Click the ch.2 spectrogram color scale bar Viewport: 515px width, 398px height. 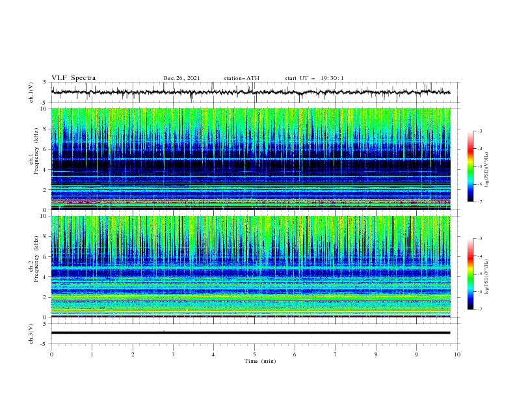coord(470,274)
